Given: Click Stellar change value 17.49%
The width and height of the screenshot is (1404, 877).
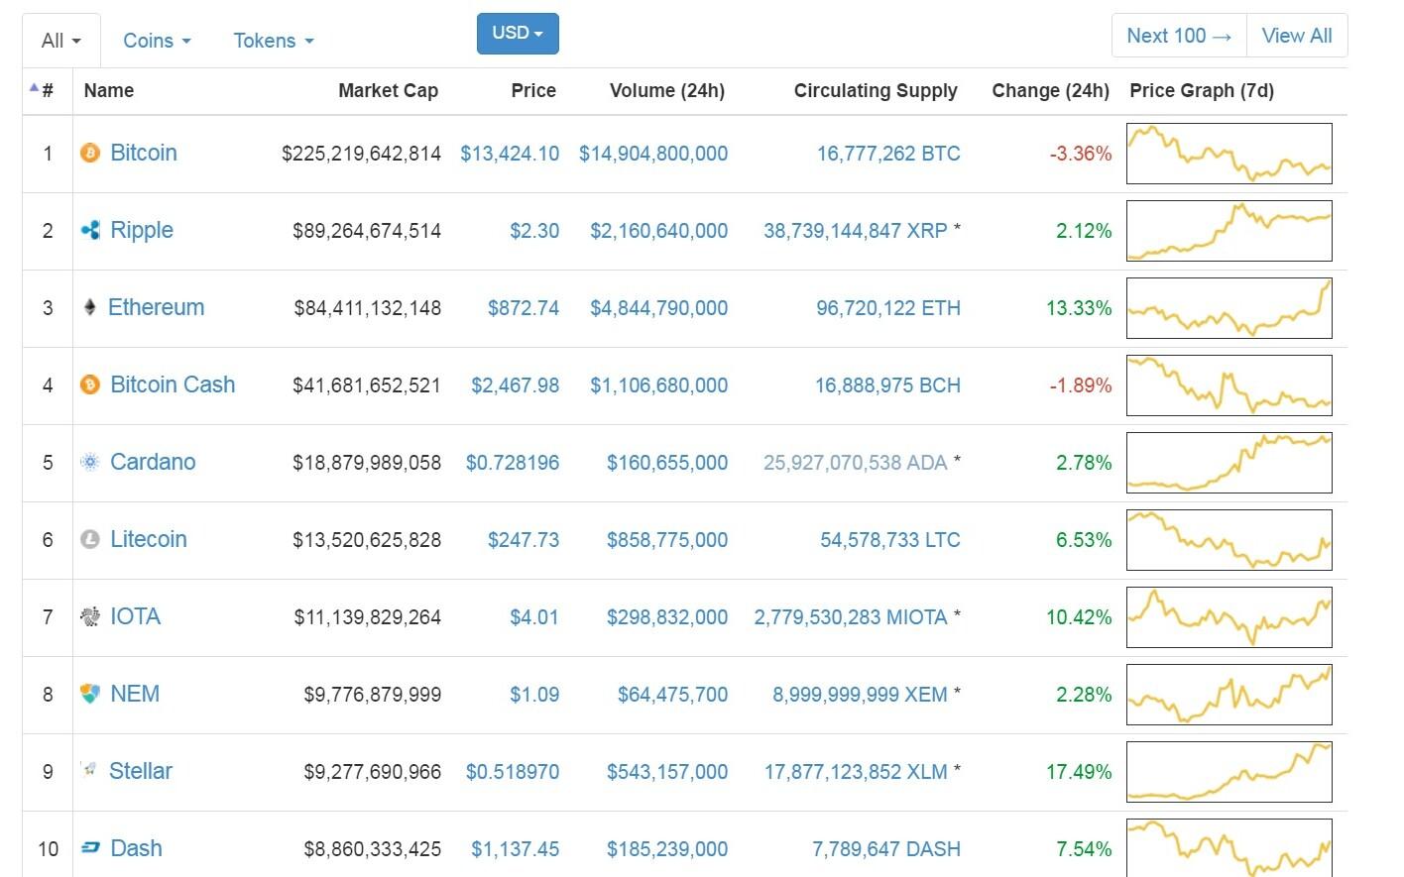Looking at the screenshot, I should click(1079, 772).
